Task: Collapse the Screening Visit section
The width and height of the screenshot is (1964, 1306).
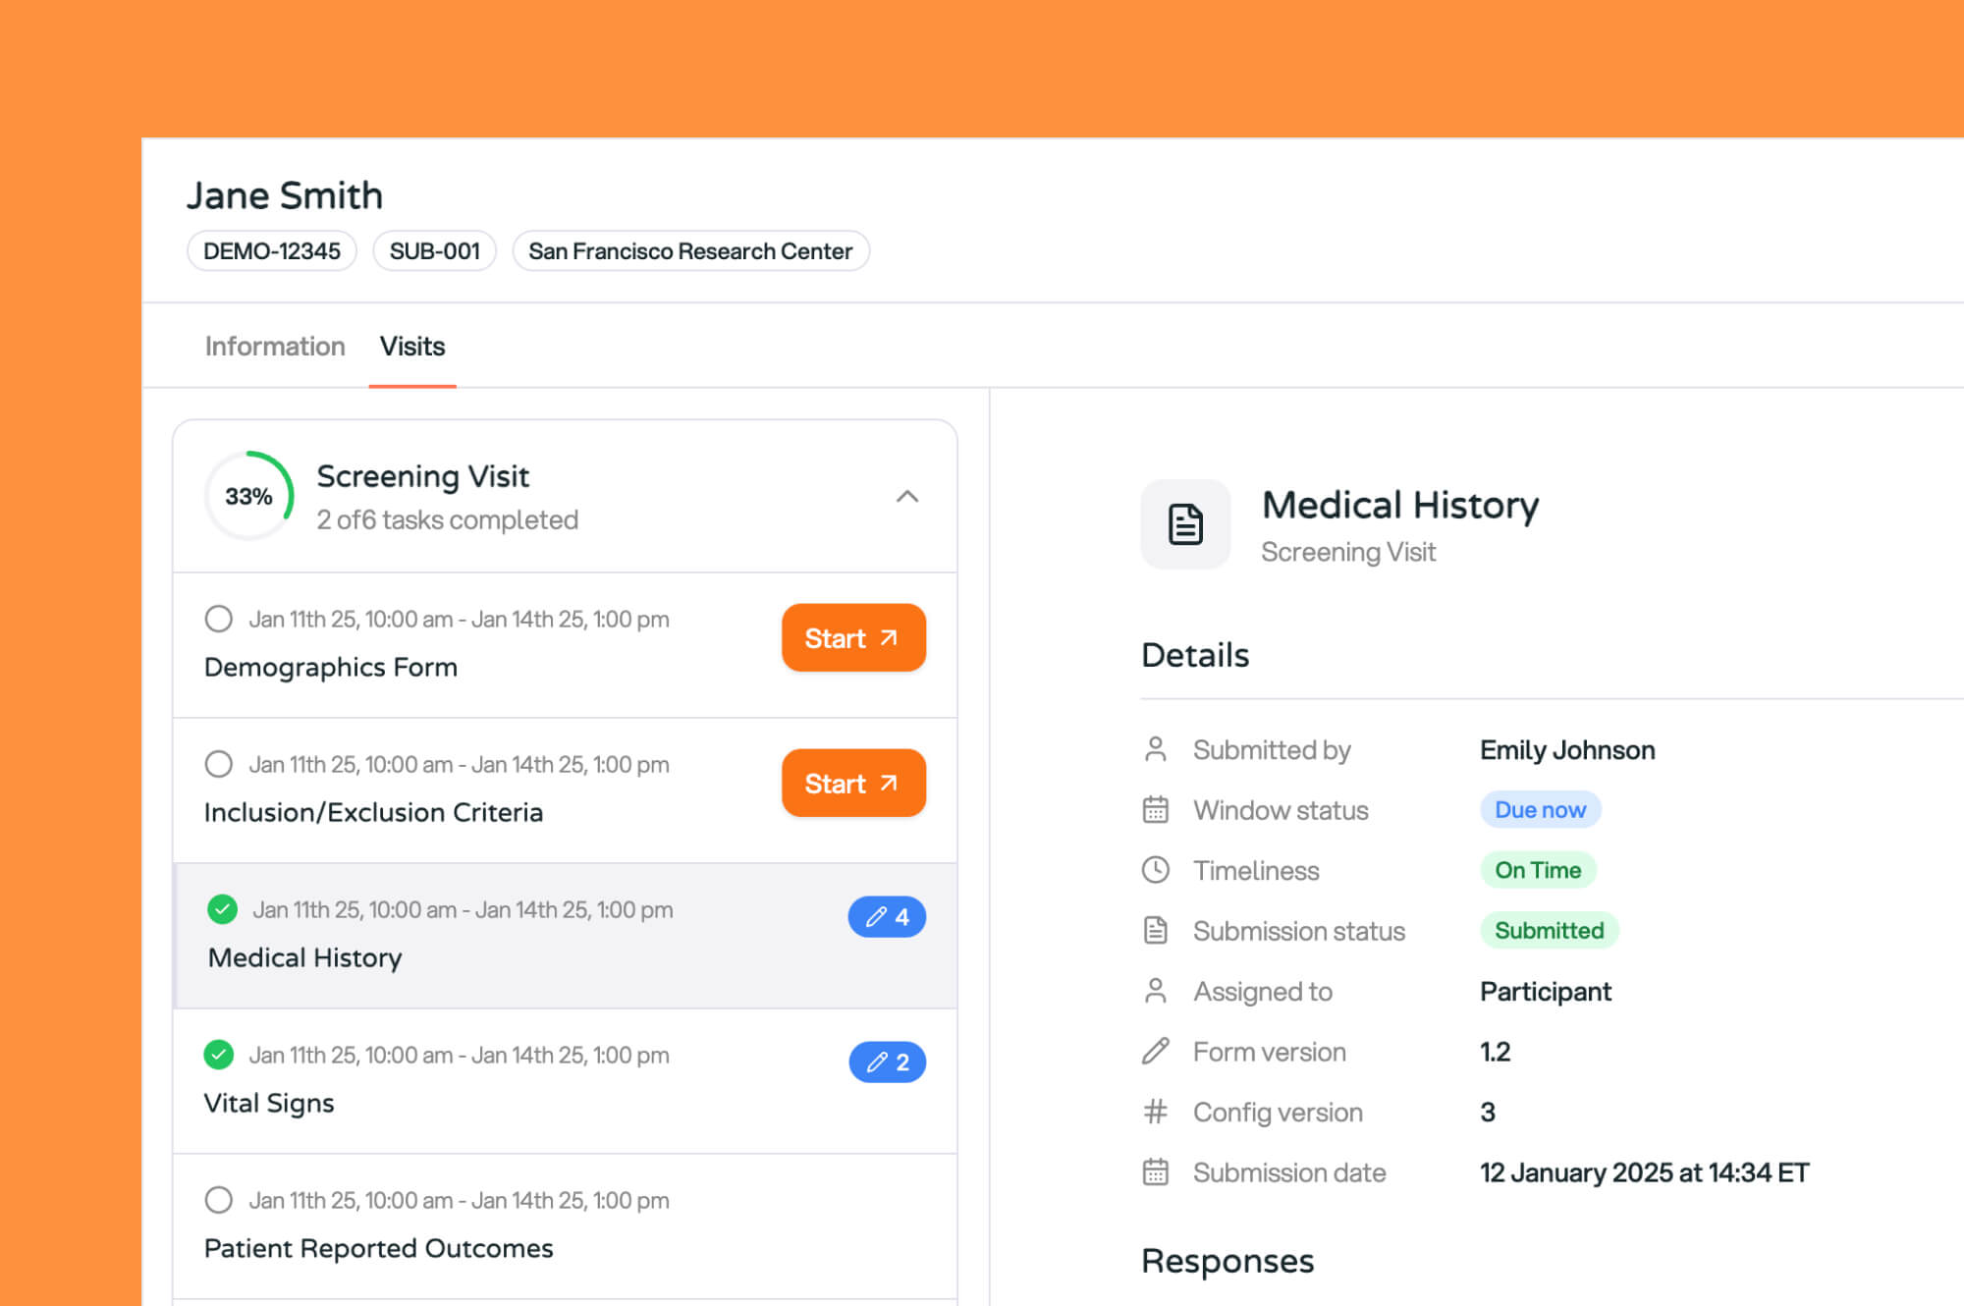Action: 908,496
